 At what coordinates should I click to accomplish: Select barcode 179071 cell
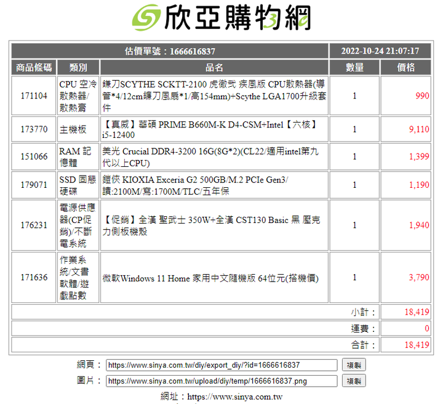pos(34,185)
